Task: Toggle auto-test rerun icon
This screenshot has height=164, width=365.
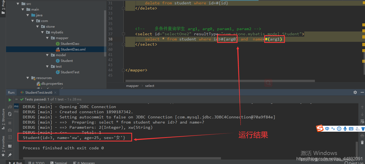Action: click(x=10, y=114)
